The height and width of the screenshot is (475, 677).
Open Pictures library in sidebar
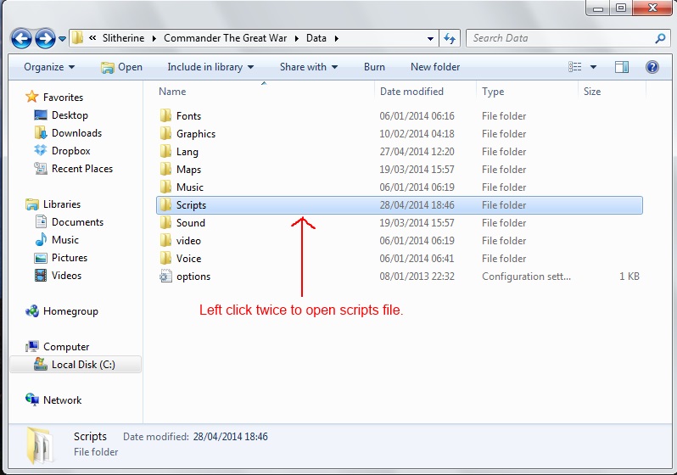69,258
